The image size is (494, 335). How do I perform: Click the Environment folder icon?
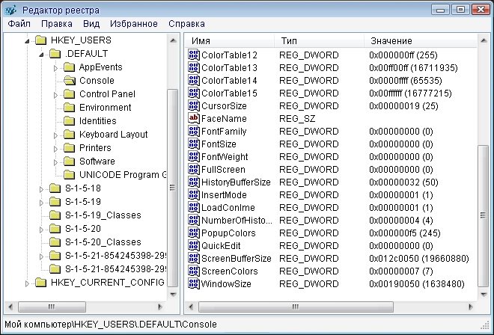coord(69,108)
